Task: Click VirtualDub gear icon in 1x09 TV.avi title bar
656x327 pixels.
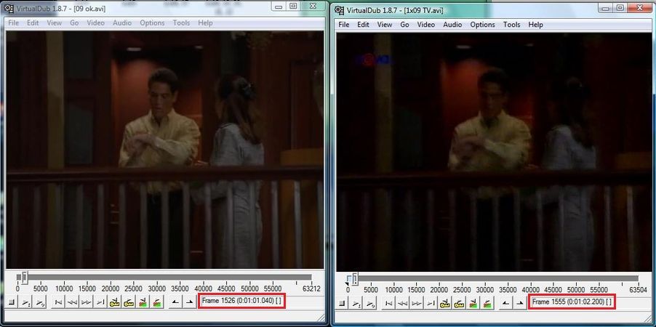Action: coord(340,10)
